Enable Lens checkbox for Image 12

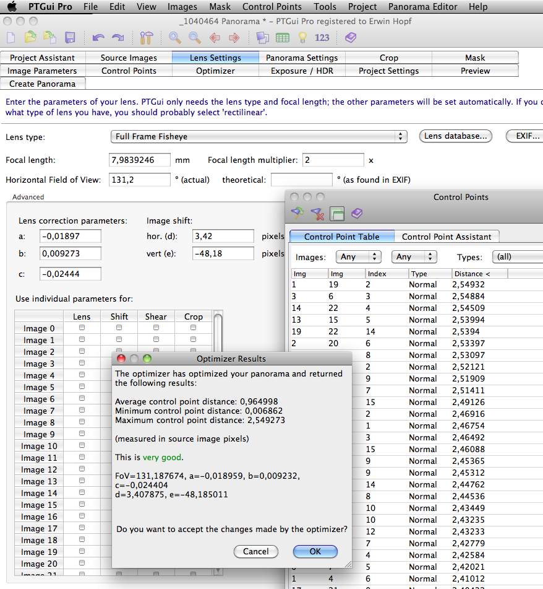click(82, 469)
